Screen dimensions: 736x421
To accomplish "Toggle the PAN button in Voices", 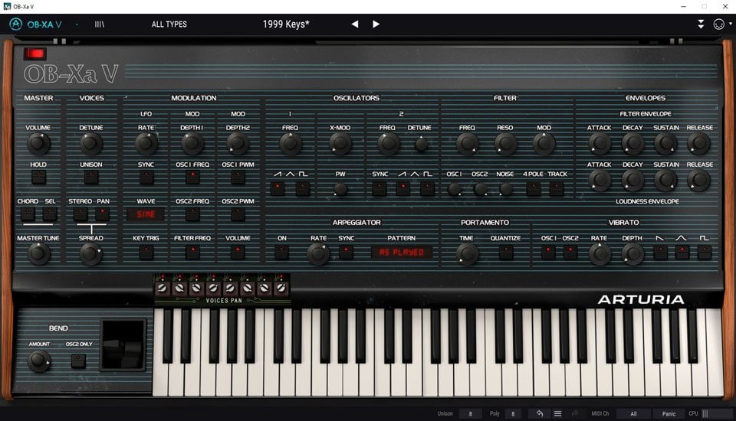I will click(102, 214).
